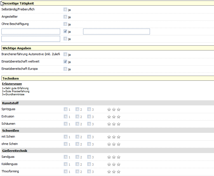Image resolution: width=214 pixels, height=176 pixels.
Task: Click the second star for Sandguss
Action: pos(114,157)
